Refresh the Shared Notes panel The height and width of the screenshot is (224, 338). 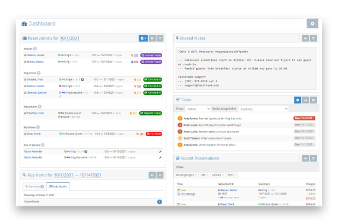pos(313,39)
